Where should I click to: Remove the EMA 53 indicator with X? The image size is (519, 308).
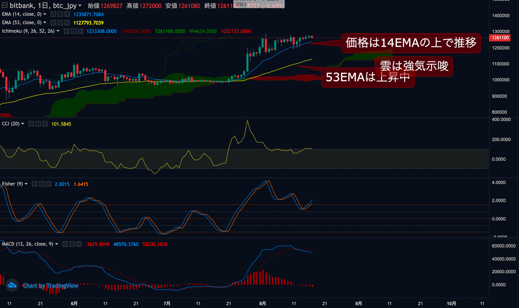click(x=67, y=23)
